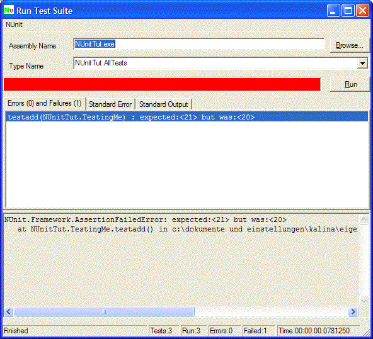Click the 'at NUnitTut.TestingMe.testadd()' trace line
Viewport: 373px width, 339px height.
187,229
